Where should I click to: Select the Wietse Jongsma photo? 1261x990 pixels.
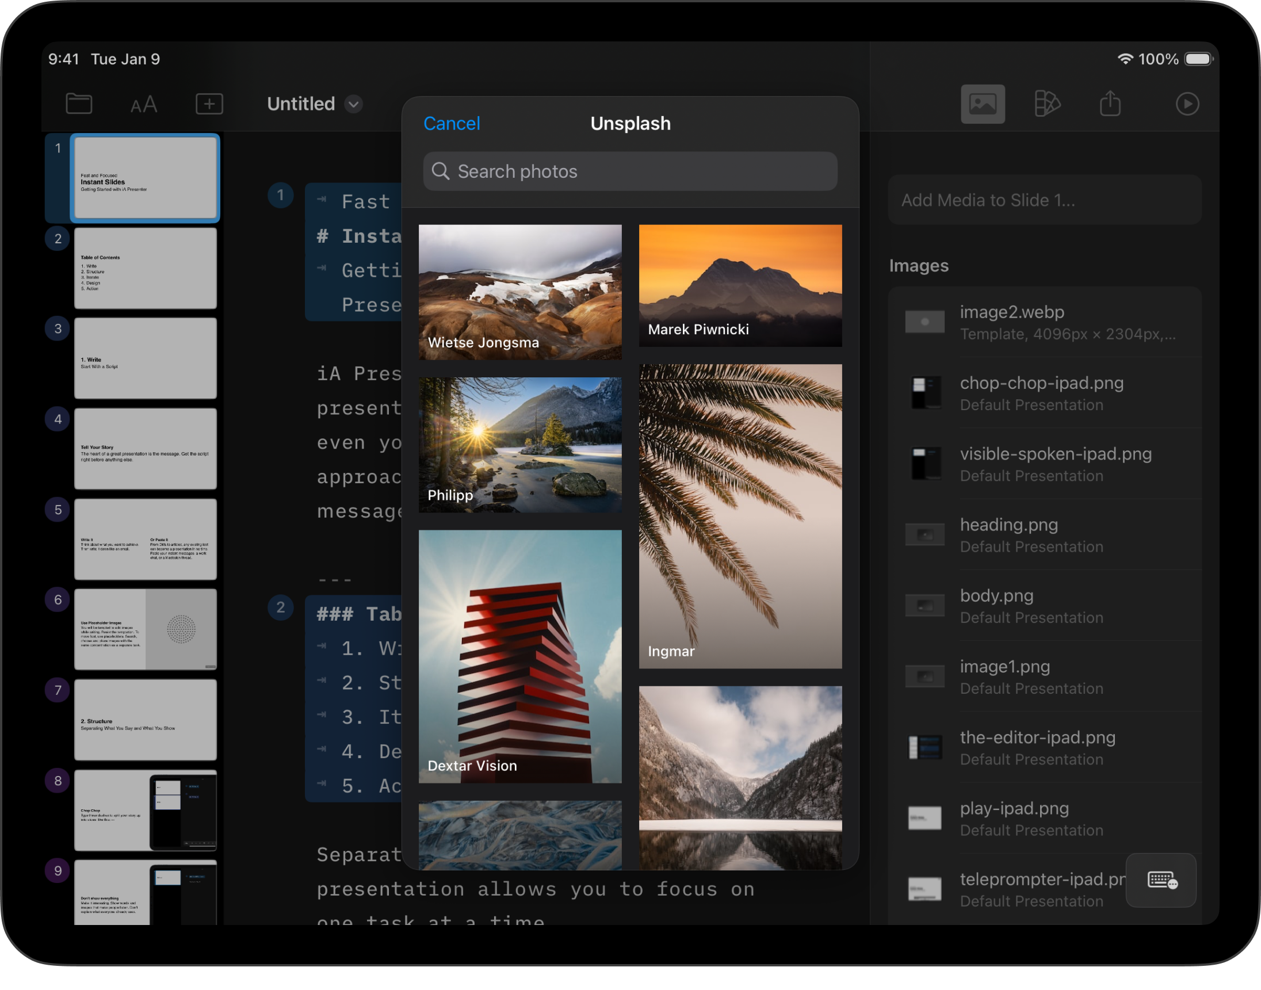tap(520, 292)
